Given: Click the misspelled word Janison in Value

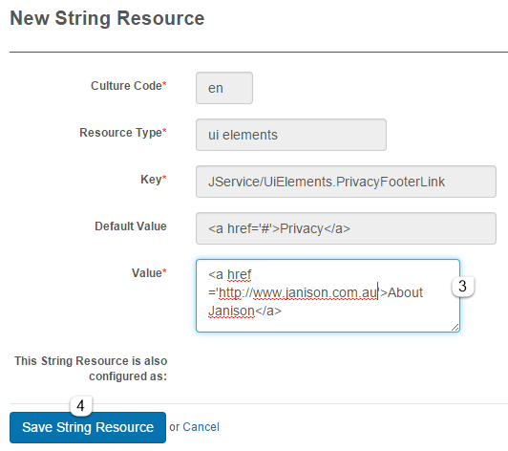Looking at the screenshot, I should [x=232, y=311].
